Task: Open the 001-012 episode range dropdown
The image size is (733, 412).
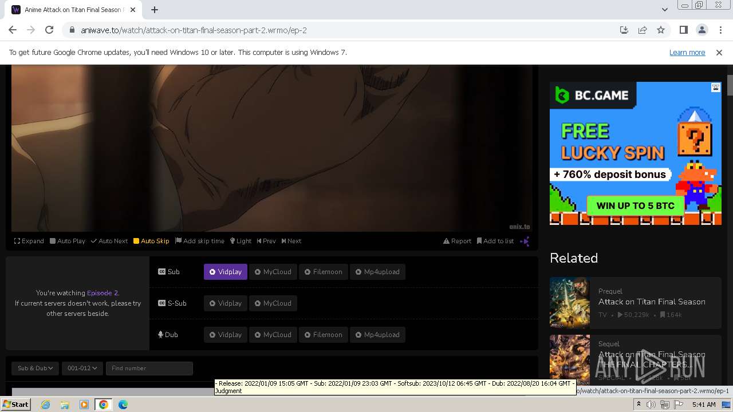Action: point(82,368)
